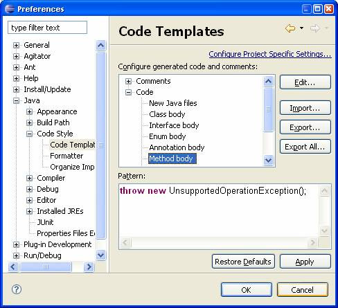The image size is (338, 308).
Task: Expand the Debug node
Action: (x=29, y=189)
